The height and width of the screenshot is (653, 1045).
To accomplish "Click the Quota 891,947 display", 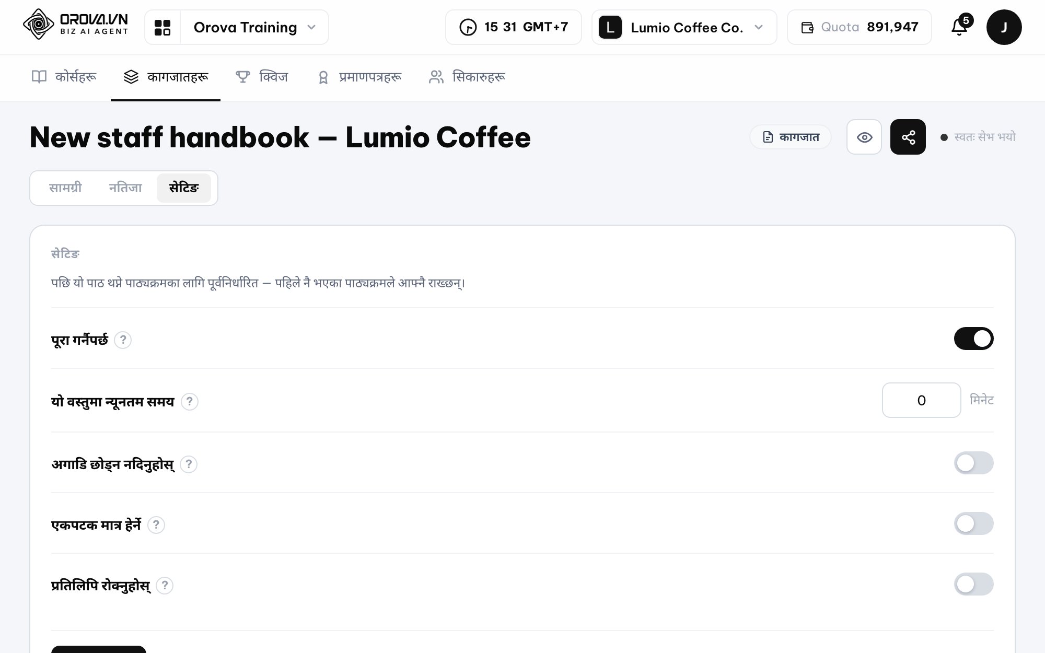I will click(x=859, y=27).
